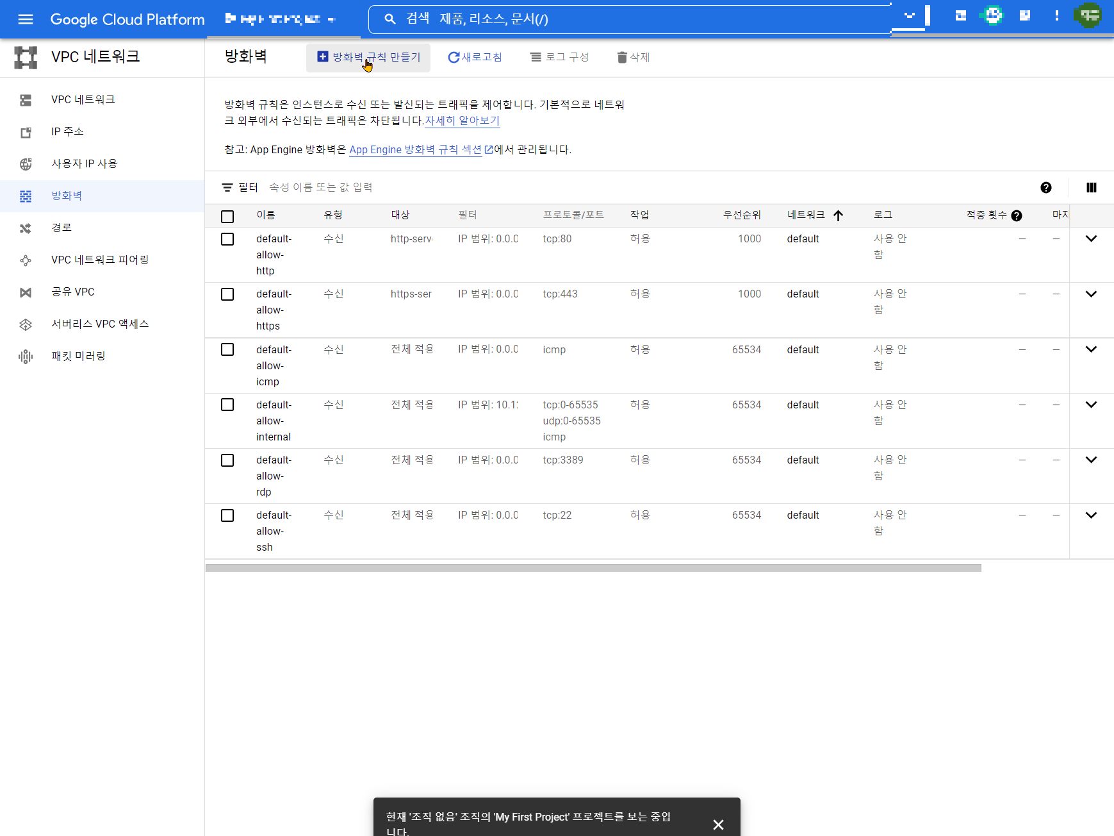Image resolution: width=1114 pixels, height=836 pixels.
Task: Click help icon next to 적중 횟수
Action: click(1017, 215)
